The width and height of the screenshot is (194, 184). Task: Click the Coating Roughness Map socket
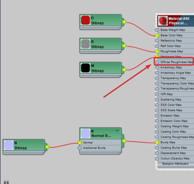click(x=157, y=137)
